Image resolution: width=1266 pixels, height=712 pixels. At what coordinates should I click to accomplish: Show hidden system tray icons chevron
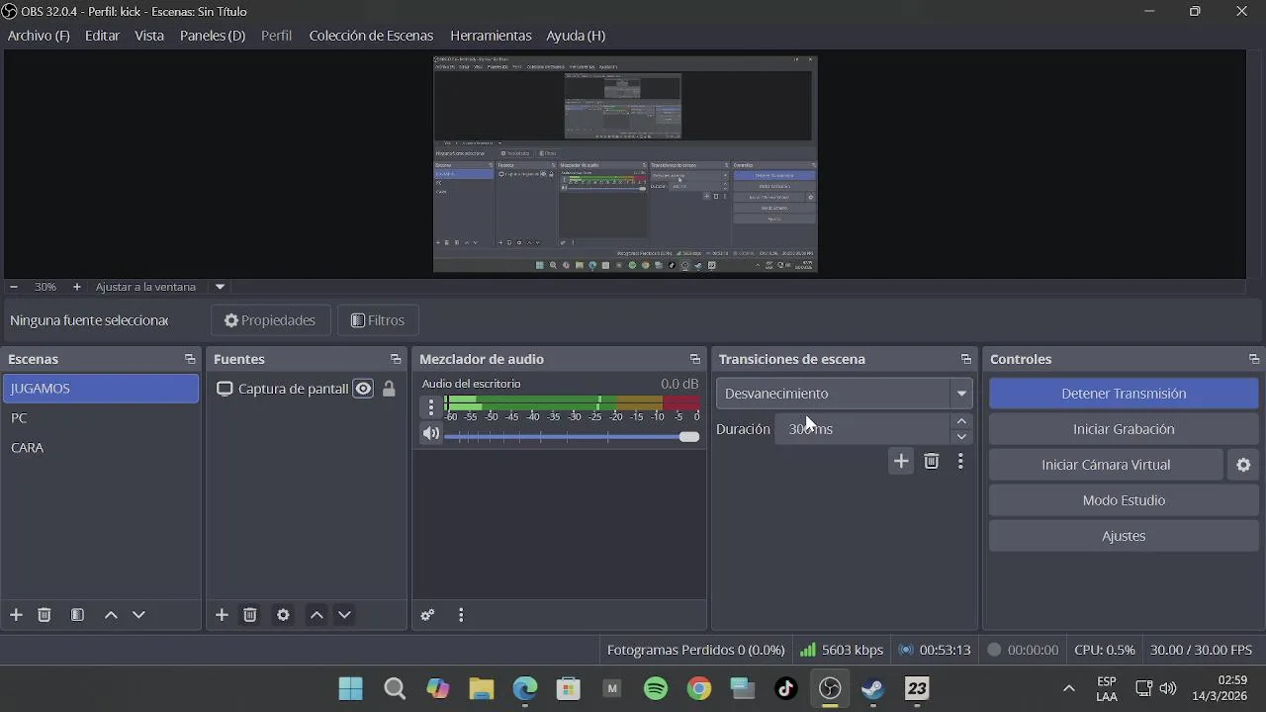click(1068, 688)
